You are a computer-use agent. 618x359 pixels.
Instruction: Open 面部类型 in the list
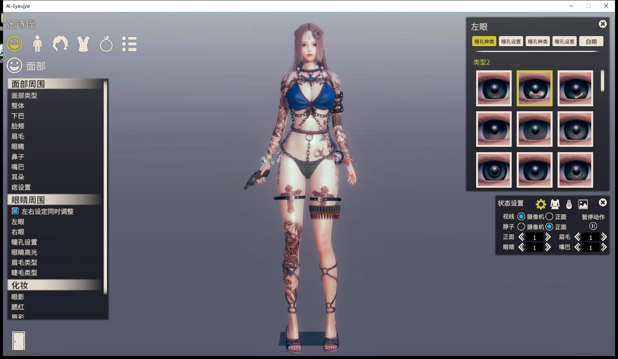pos(24,96)
